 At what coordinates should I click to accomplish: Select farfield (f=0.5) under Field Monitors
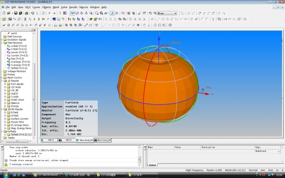pyautogui.click(x=19, y=68)
